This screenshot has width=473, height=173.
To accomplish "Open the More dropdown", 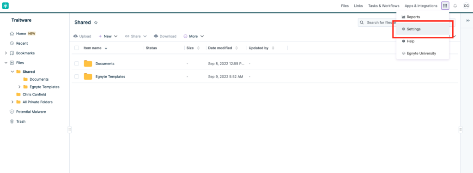I will click(x=194, y=36).
